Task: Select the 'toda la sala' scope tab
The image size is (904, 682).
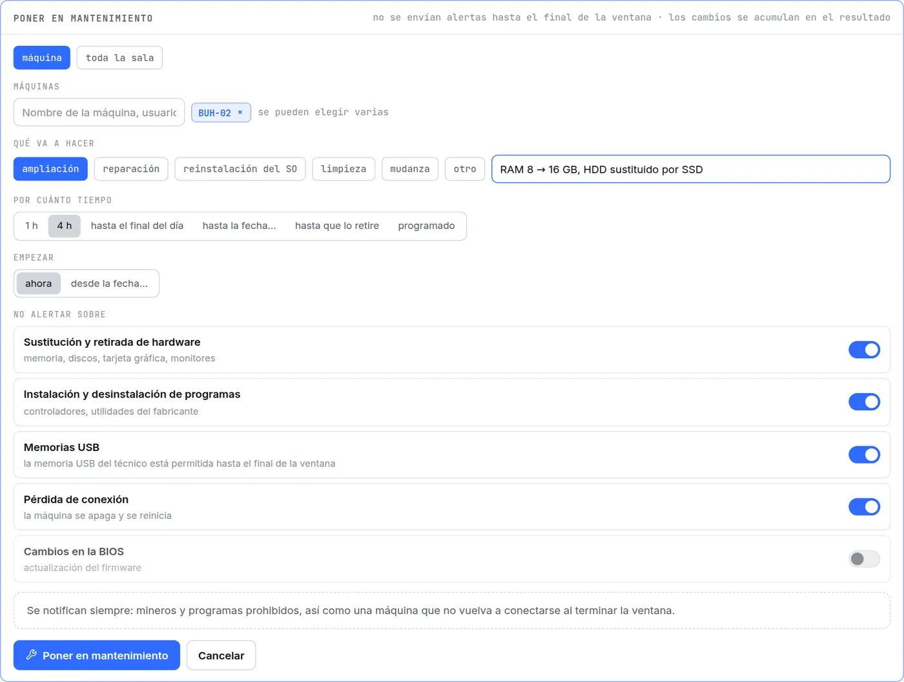Action: tap(119, 57)
